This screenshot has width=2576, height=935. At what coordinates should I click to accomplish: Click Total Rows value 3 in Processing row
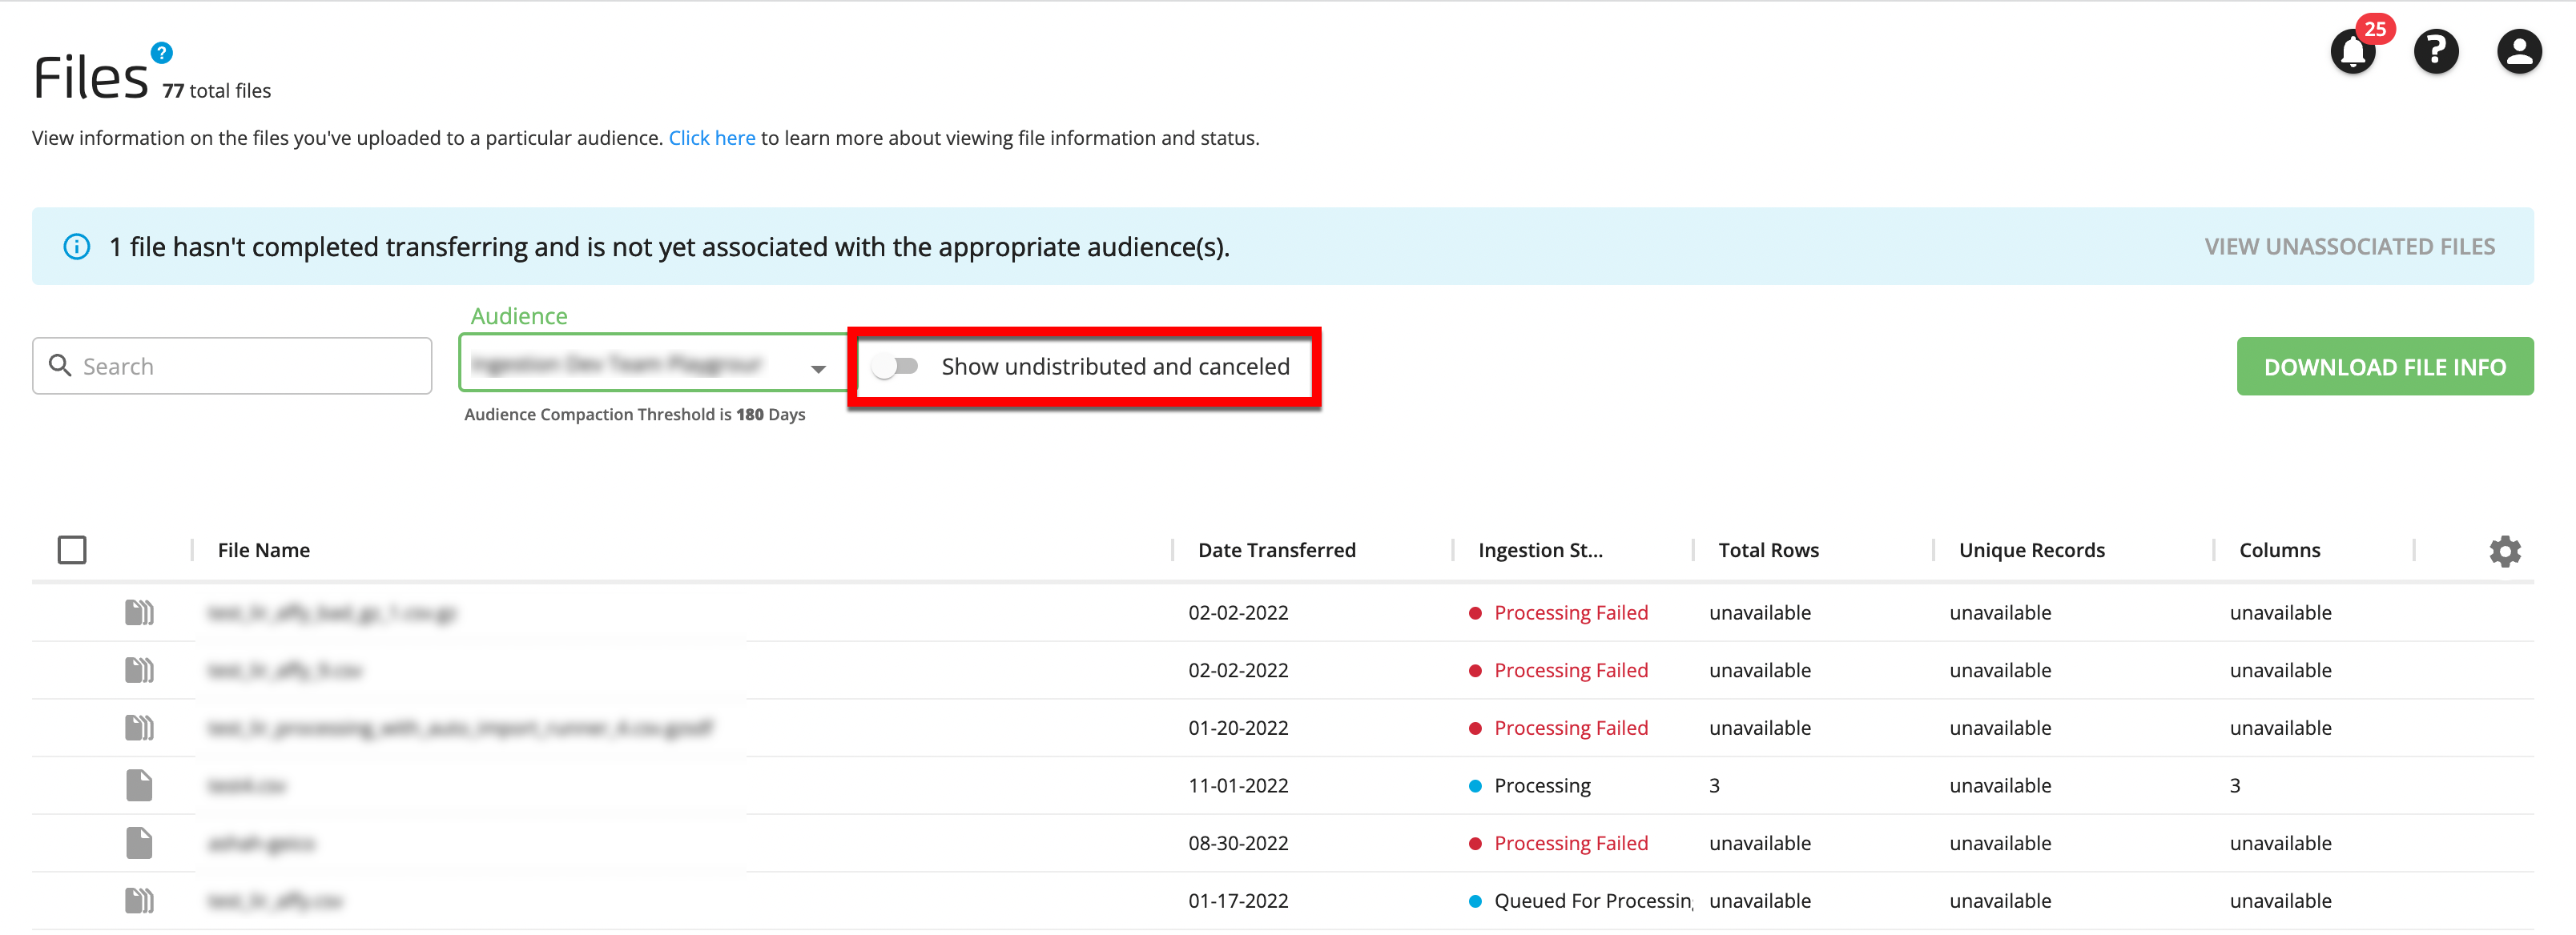tap(1714, 786)
